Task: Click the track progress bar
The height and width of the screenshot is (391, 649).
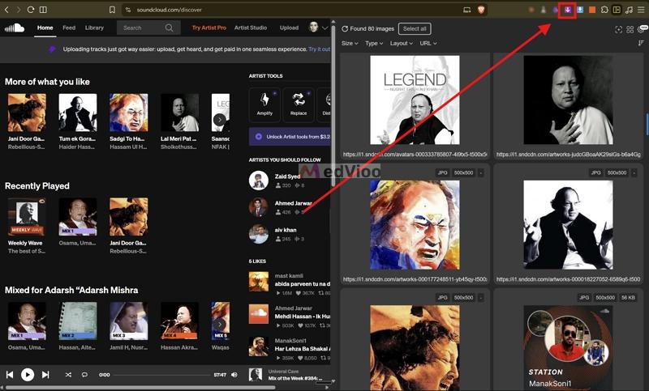Action: [162, 375]
